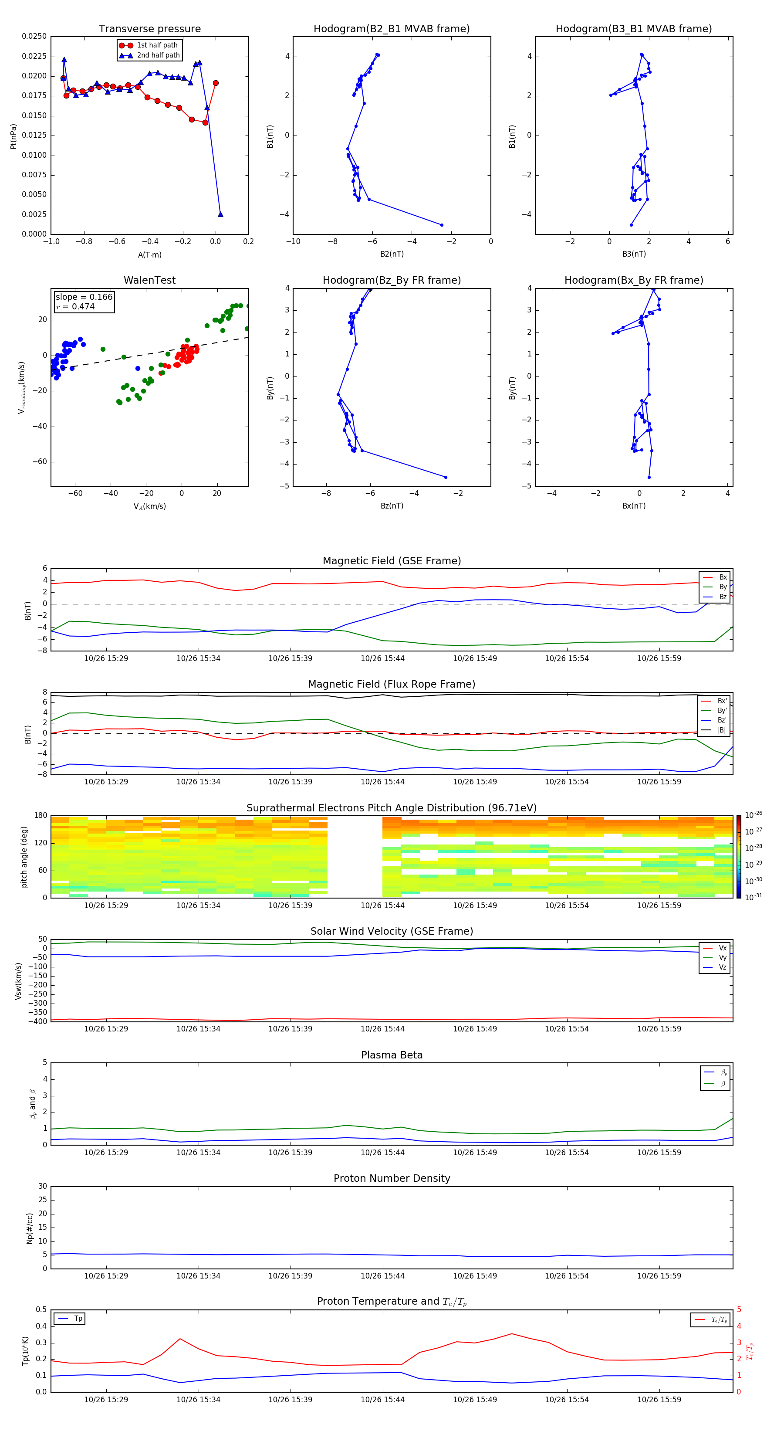Click the red Te/Tp right-axis label
The width and height of the screenshot is (784, 1438).
(x=750, y=1351)
